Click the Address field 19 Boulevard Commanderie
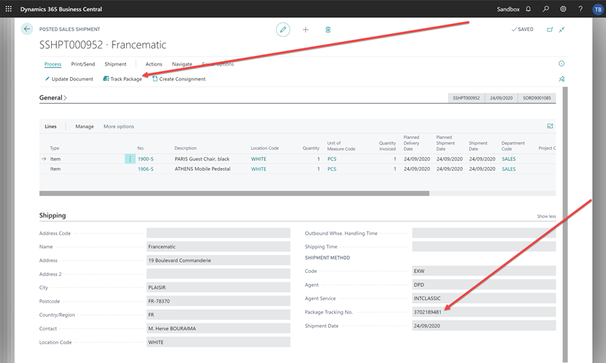Screen dimensions: 606x363 pos(219,261)
